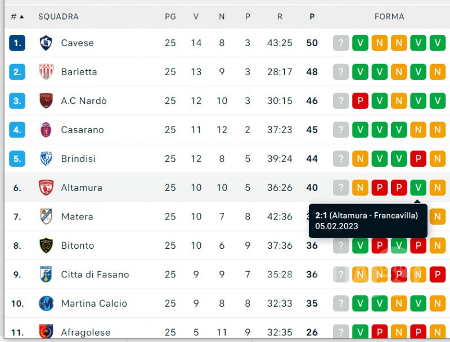Screen dimensions: 450x342
Task: Open the Afragolese team page link
Action: pyautogui.click(x=85, y=332)
